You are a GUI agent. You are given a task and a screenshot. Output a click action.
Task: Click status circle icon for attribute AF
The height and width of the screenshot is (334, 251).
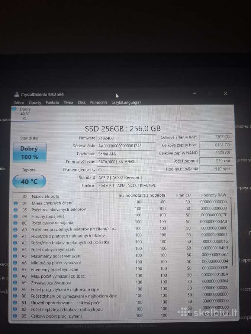[15, 289]
